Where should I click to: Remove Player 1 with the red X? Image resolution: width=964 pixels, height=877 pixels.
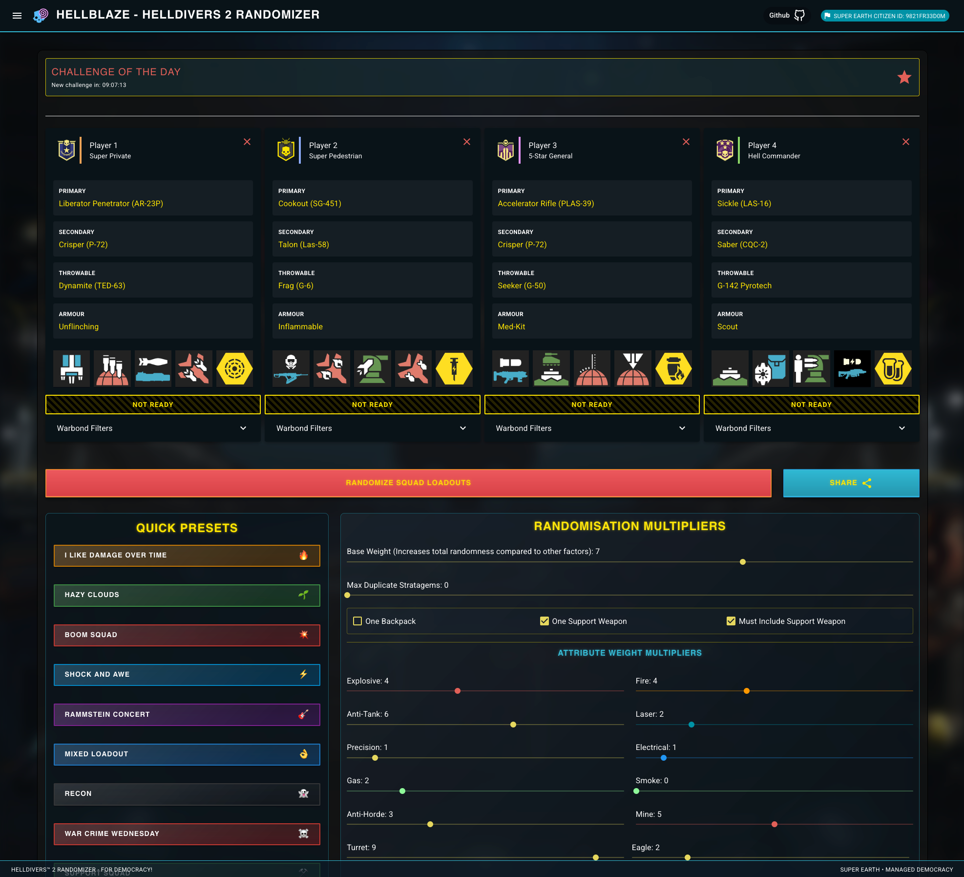[247, 142]
